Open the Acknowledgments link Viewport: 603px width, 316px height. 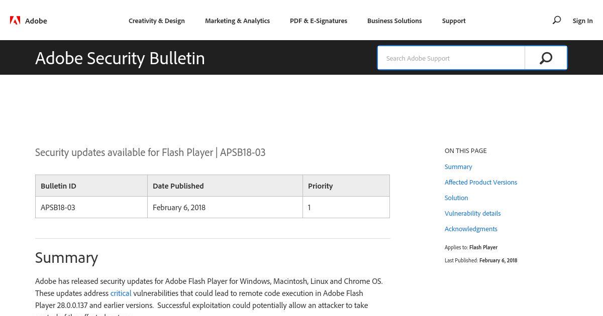471,229
